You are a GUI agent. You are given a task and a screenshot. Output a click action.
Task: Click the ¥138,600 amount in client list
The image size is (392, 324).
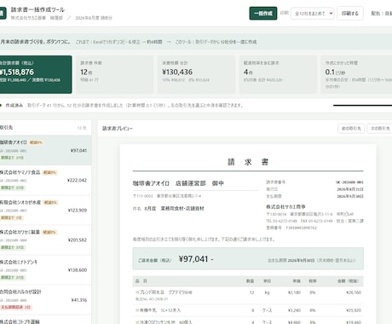(78, 270)
